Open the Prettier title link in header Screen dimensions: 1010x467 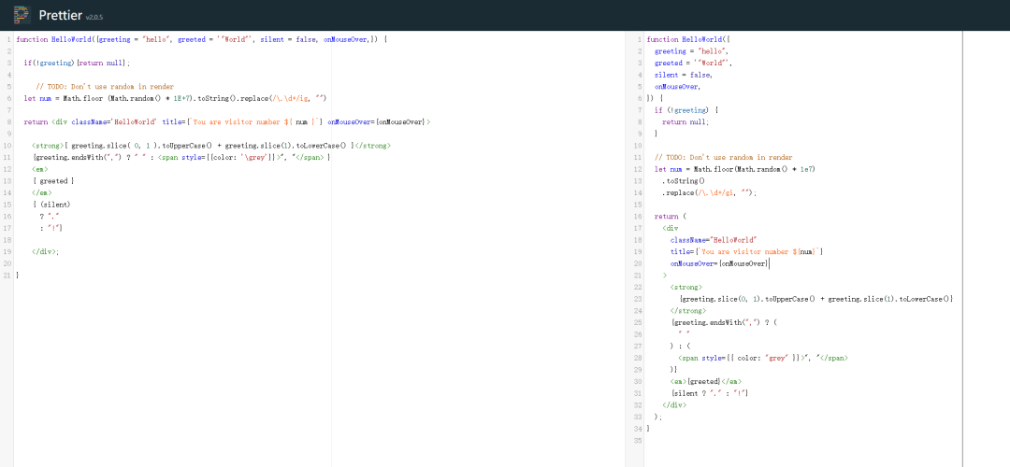[x=60, y=14]
